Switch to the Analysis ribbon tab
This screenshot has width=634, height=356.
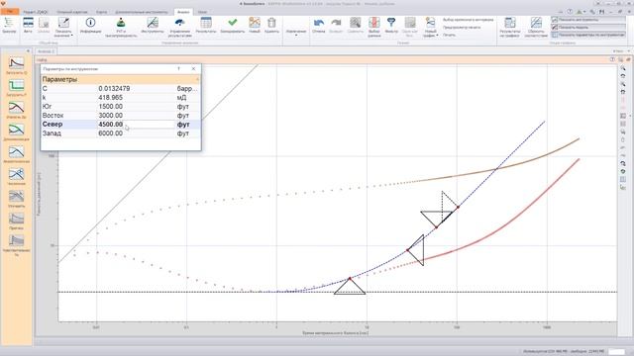[x=183, y=12]
